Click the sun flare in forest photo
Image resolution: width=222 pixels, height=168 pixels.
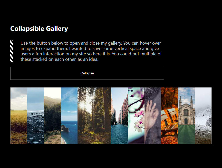tap(83, 105)
